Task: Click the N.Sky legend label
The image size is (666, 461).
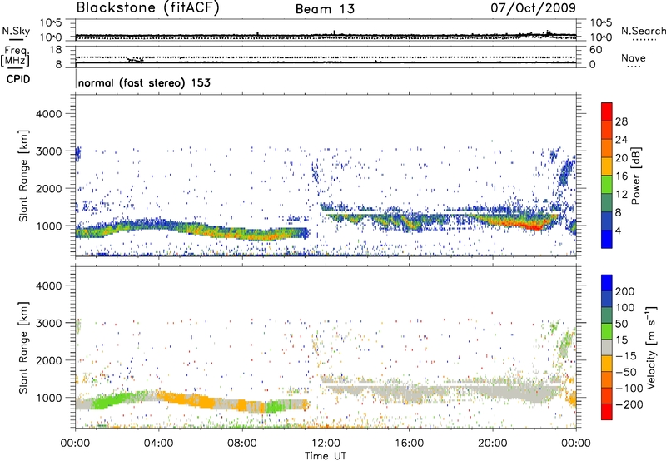Action: click(x=16, y=31)
